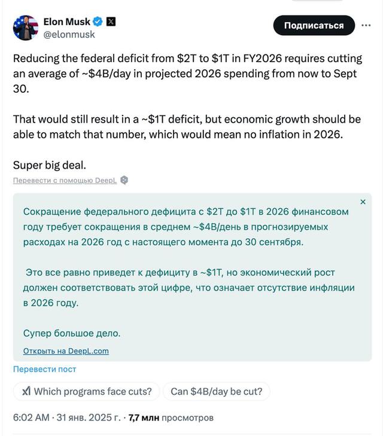Open the 6:02 AM post timestamp
This screenshot has width=383, height=436.
tap(31, 417)
